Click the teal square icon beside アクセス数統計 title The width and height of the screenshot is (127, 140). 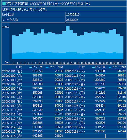(4, 4)
